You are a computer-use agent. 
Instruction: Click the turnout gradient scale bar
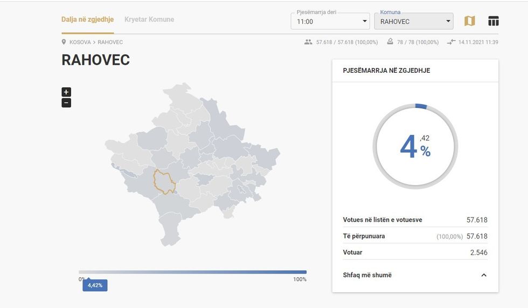point(192,272)
